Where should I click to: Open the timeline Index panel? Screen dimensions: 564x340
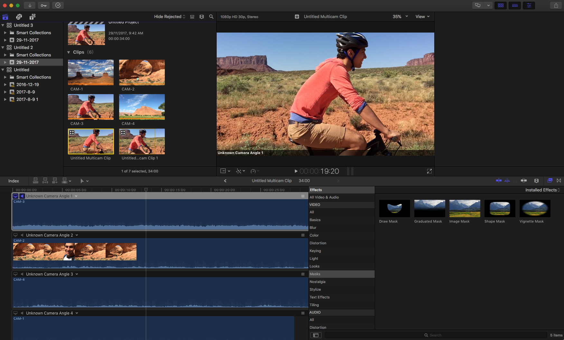click(x=14, y=181)
